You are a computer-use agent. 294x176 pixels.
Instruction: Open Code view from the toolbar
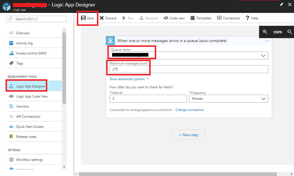pyautogui.click(x=166, y=18)
